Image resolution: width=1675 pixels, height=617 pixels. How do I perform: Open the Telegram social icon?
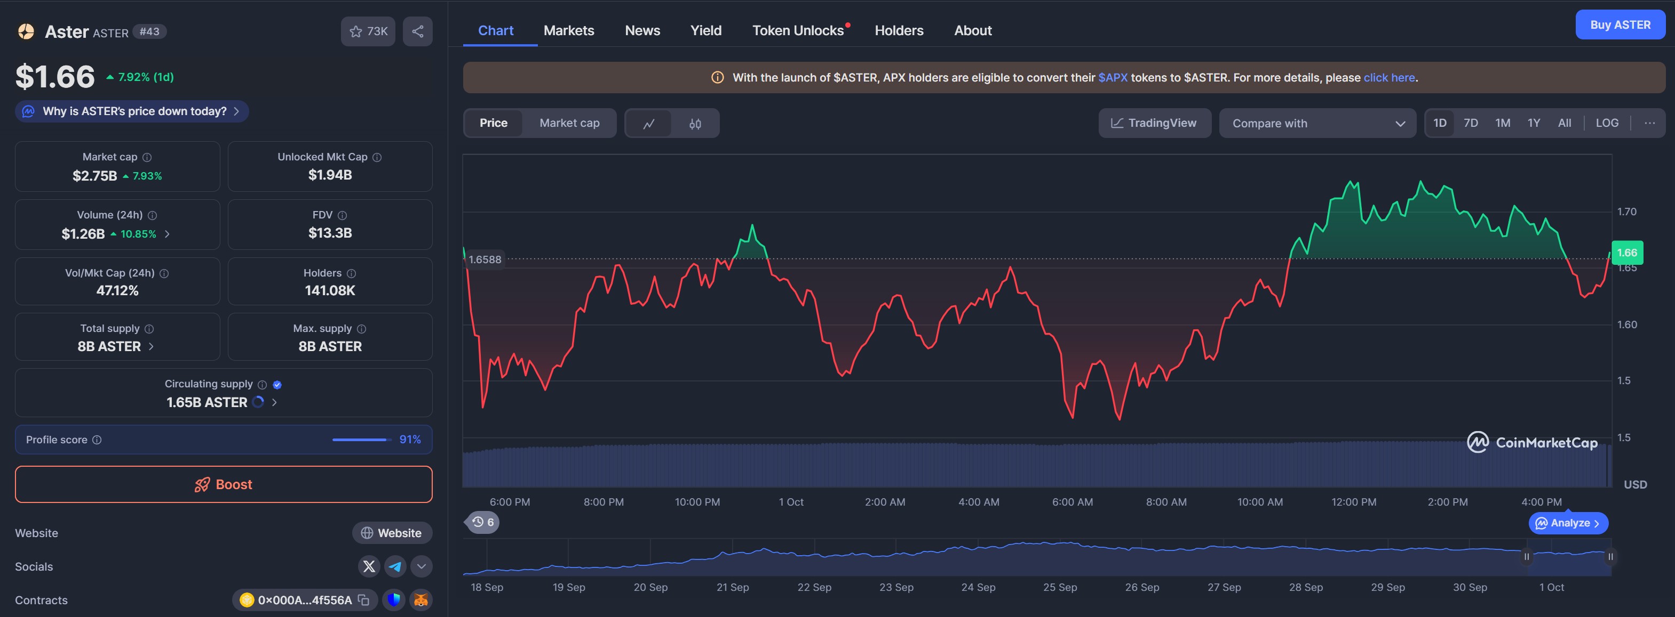[x=395, y=566]
